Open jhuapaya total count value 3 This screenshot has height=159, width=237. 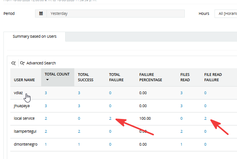pos(46,106)
